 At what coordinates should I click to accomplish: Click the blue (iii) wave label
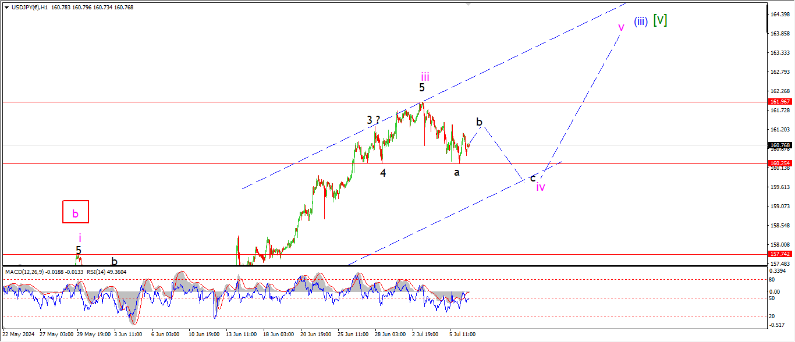coord(641,22)
